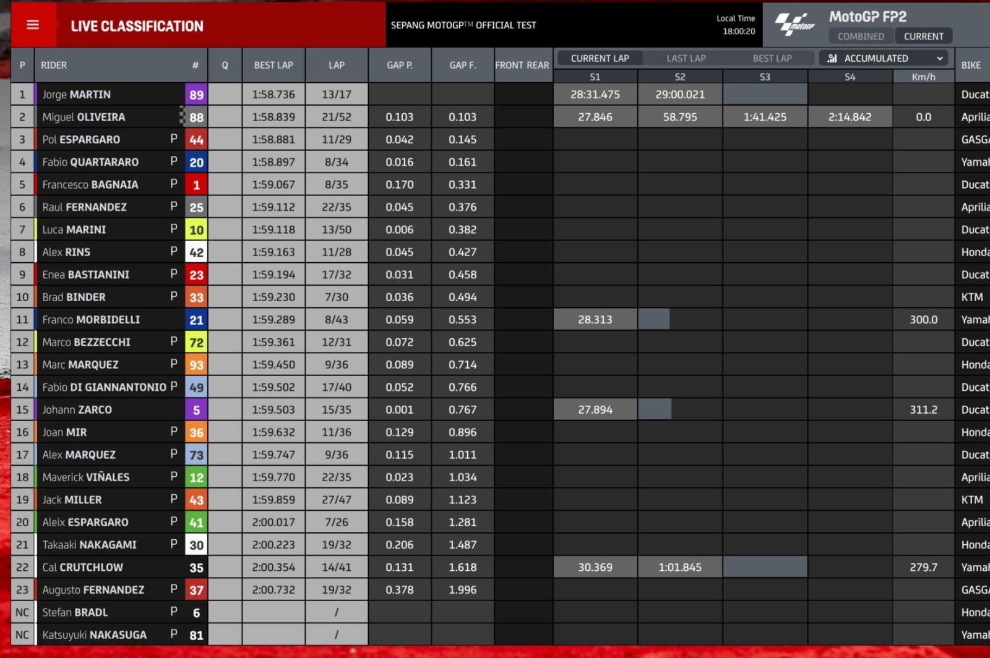The image size is (990, 658).
Task: Click the Km/h column header
Action: click(x=923, y=77)
